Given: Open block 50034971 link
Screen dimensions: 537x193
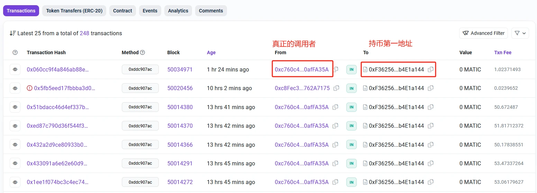Looking at the screenshot, I should click(x=180, y=69).
